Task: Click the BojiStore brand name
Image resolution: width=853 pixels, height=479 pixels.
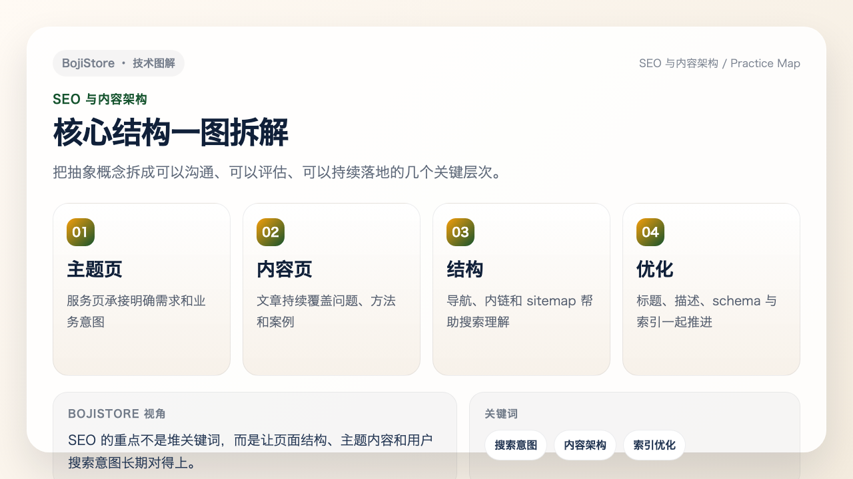Action: tap(87, 63)
